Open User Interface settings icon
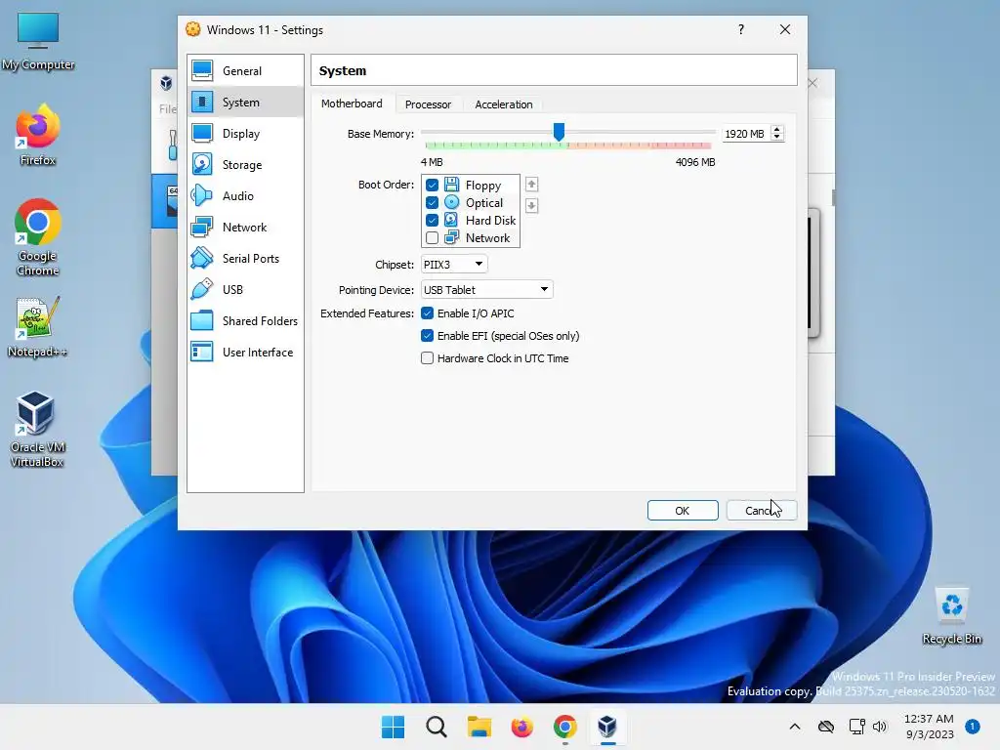 202,352
